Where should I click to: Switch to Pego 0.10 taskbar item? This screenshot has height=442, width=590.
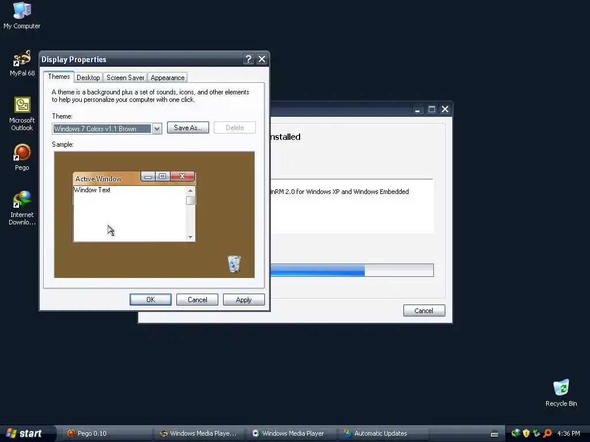(107, 433)
